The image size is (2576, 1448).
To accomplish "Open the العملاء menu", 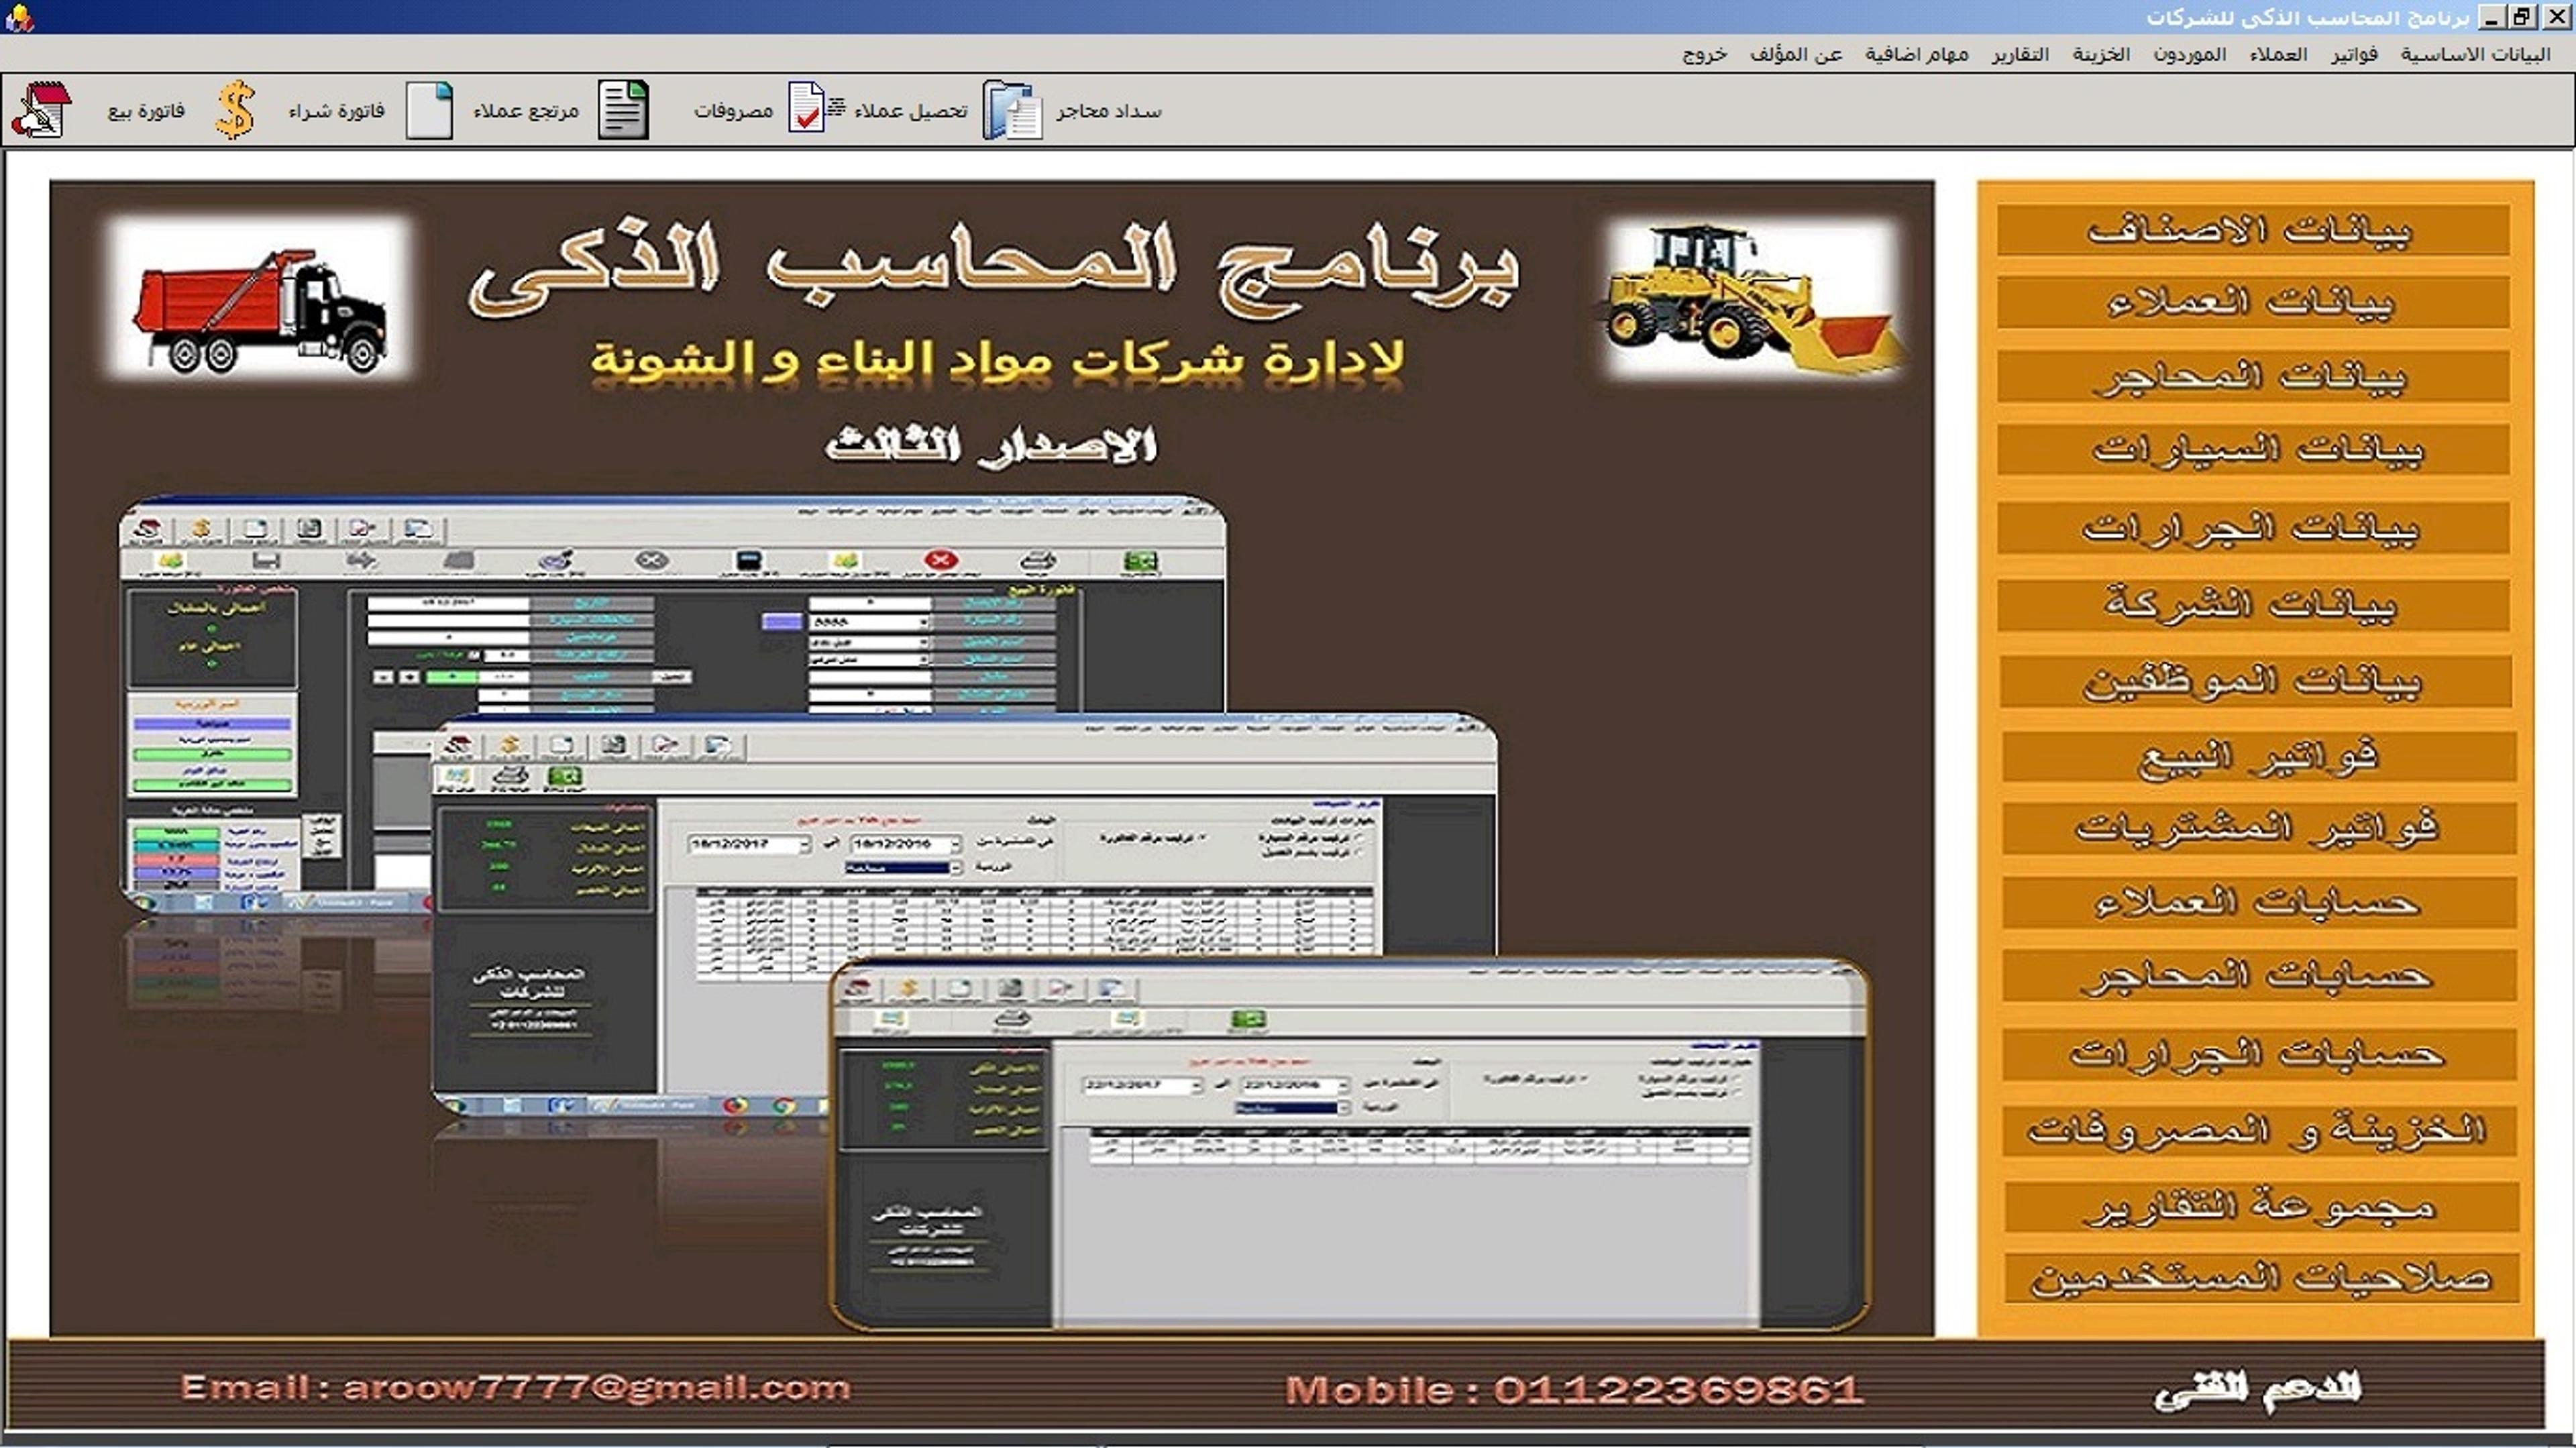I will coord(2278,54).
